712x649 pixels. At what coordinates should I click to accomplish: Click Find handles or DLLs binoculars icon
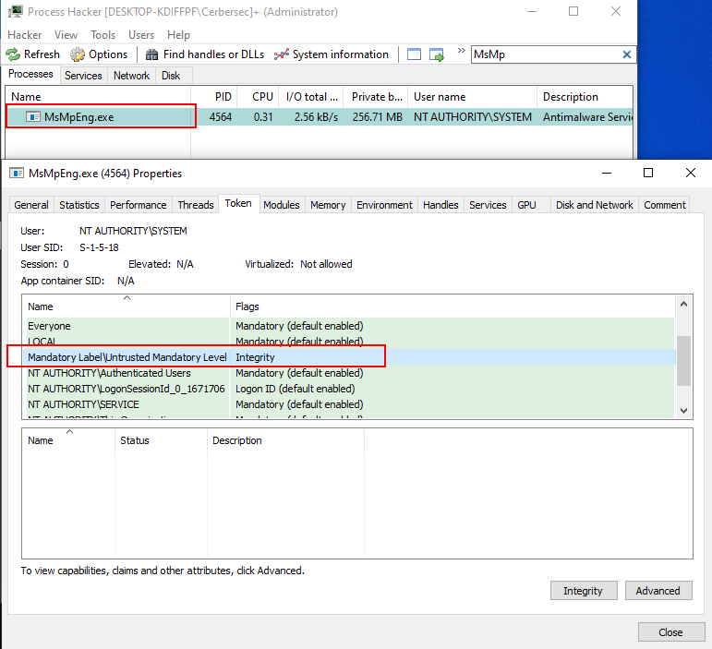coord(151,54)
